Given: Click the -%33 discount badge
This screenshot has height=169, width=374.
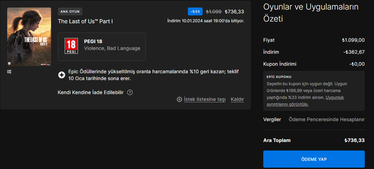Looking at the screenshot, I should pos(195,11).
